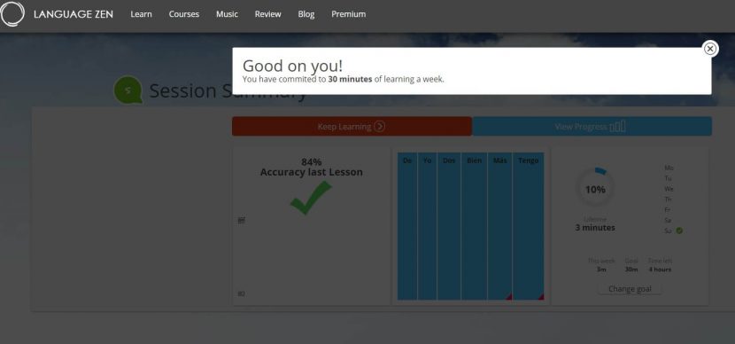Click the Change goal button
The image size is (735, 344).
pos(630,289)
